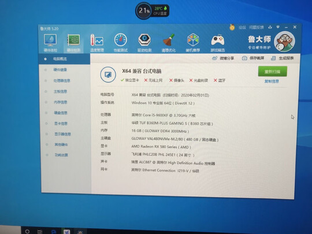Click the 无线上网 status item
Screen dimensions: 312x234
click(x=153, y=80)
